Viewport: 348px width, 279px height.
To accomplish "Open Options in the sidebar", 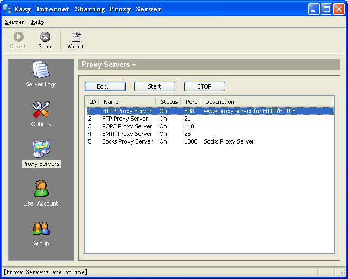I will (41, 114).
